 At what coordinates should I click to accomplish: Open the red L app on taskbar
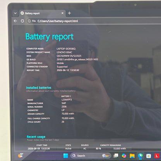coord(157,156)
